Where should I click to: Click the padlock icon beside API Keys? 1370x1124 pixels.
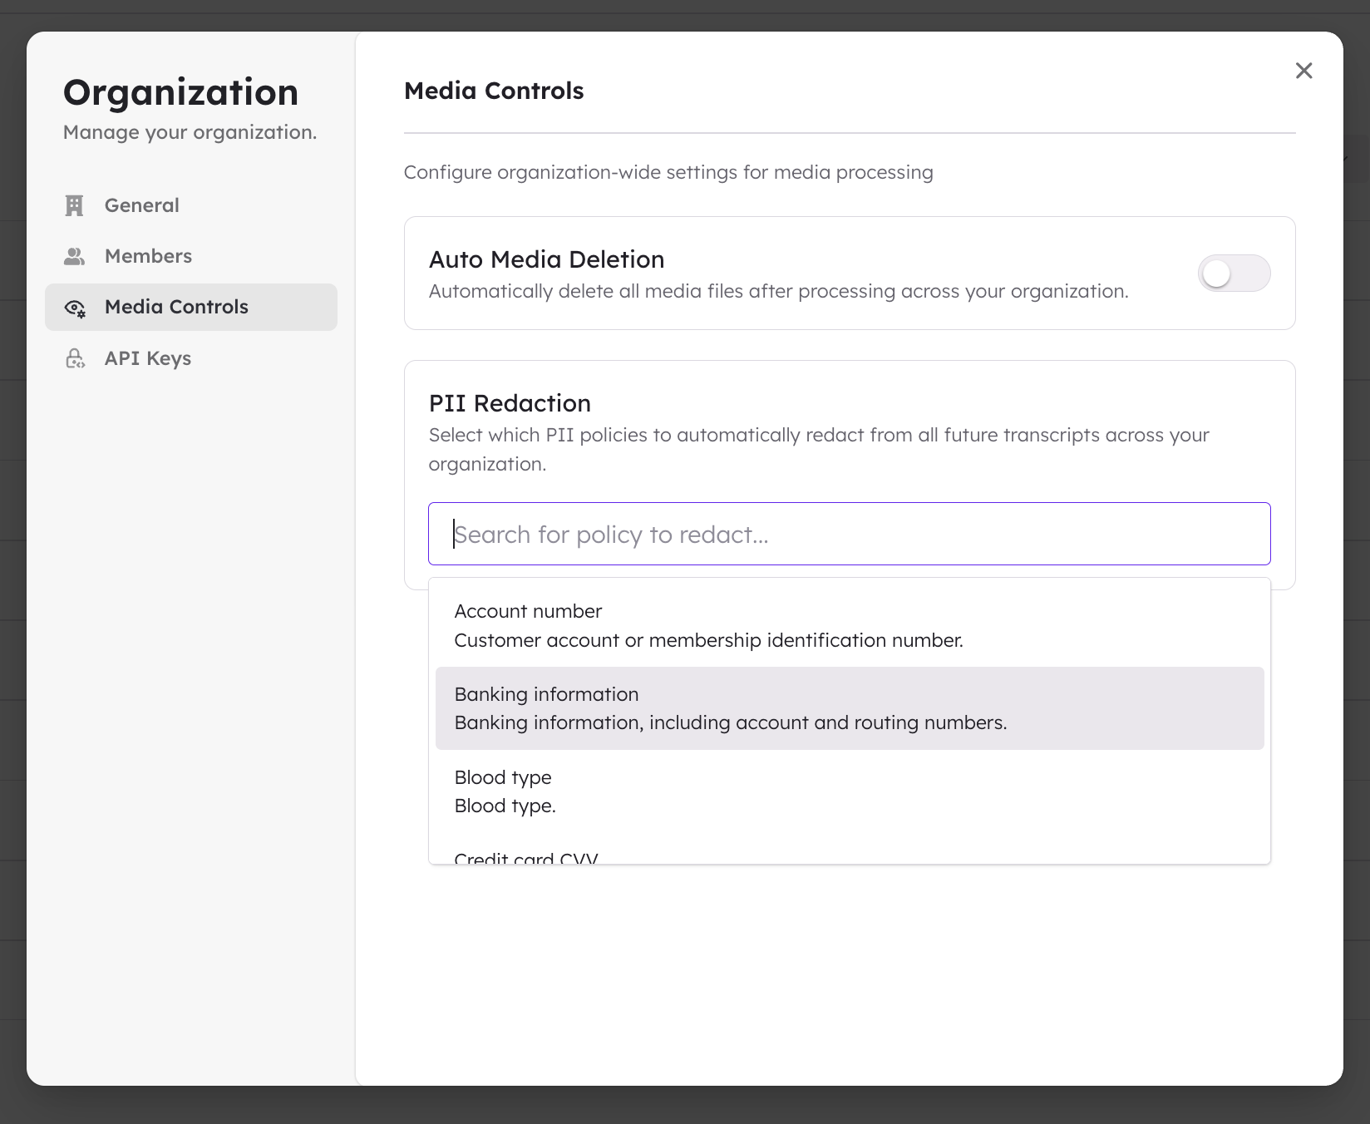(75, 358)
